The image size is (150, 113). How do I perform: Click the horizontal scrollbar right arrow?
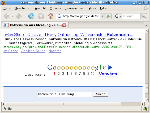coord(143,104)
